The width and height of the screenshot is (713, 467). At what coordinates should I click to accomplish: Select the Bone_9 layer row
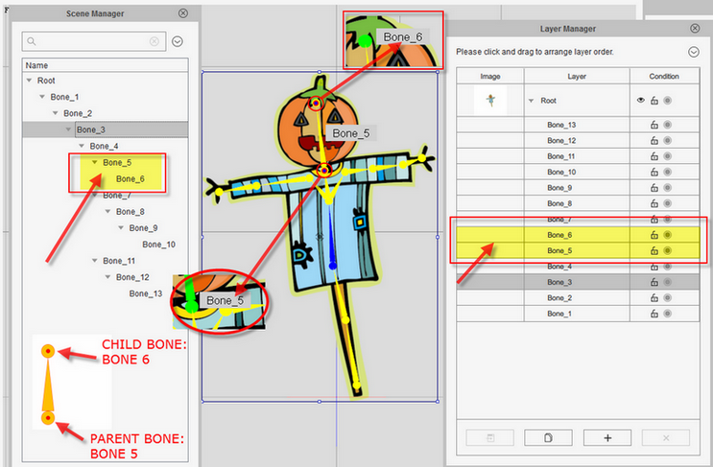578,188
